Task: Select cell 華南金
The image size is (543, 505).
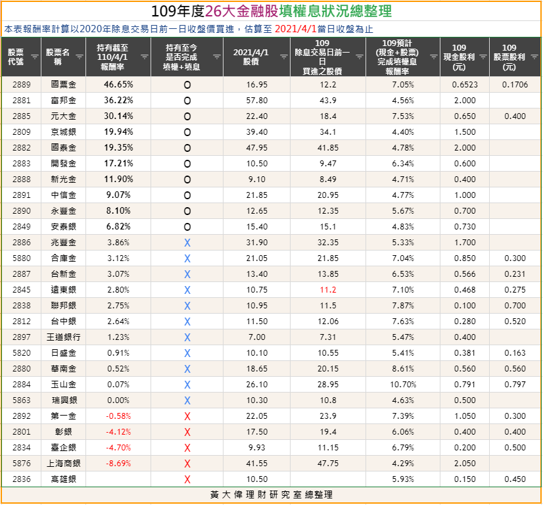Action: tap(63, 369)
